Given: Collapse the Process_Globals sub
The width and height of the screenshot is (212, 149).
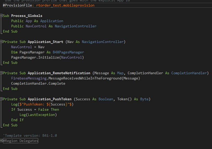Looking at the screenshot, I should 1,16.
